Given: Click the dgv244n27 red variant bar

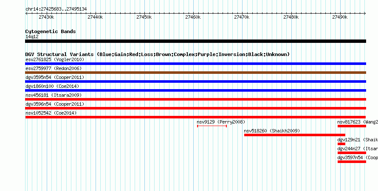Looking at the screenshot, I should point(352,153).
